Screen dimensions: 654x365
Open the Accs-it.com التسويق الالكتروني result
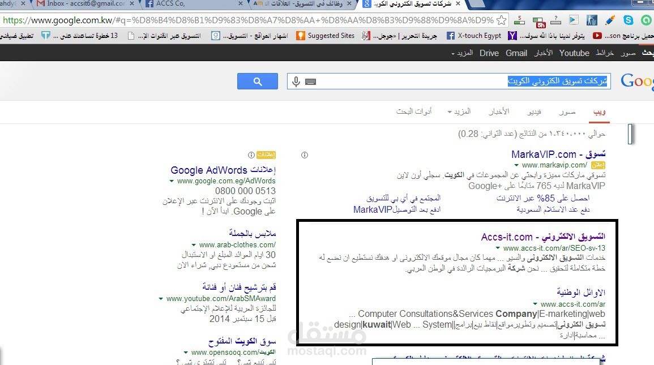(543, 237)
